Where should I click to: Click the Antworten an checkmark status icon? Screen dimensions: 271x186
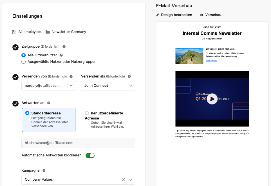15,103
